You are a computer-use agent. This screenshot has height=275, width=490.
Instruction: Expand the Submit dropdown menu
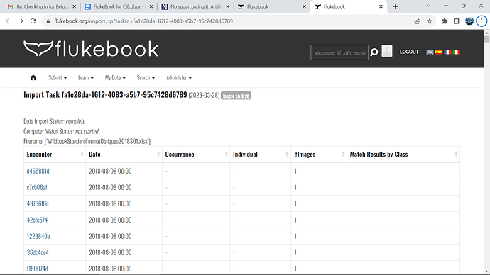pyautogui.click(x=58, y=78)
